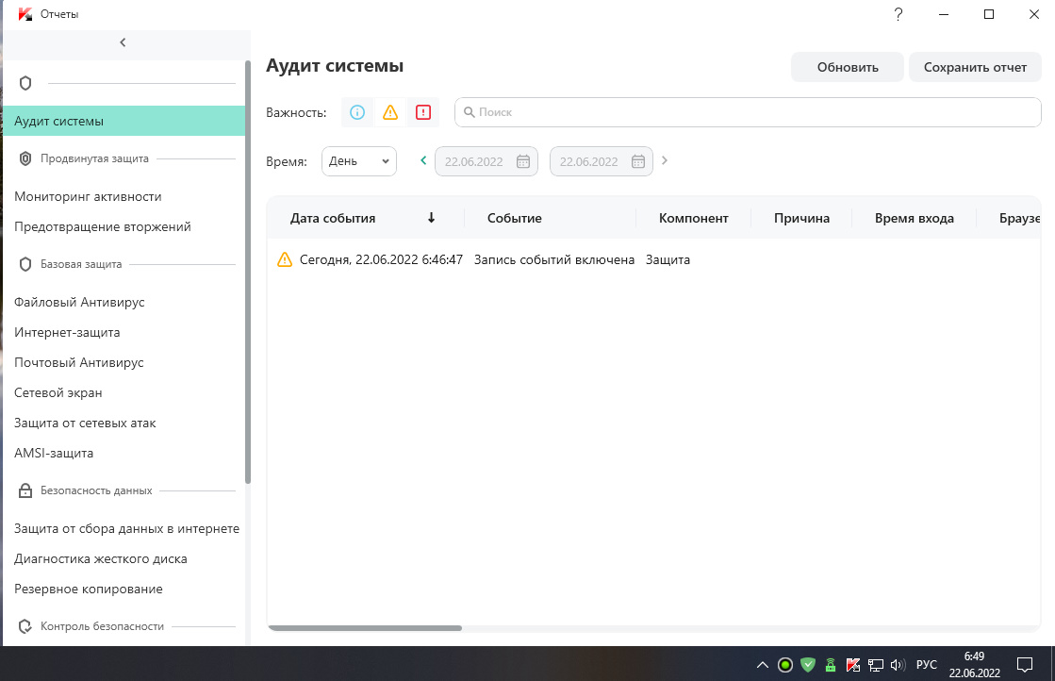Click the Защита component cell

point(668,259)
